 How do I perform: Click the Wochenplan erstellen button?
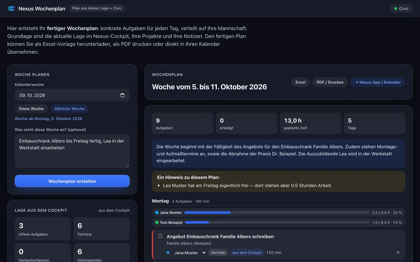coord(72,181)
